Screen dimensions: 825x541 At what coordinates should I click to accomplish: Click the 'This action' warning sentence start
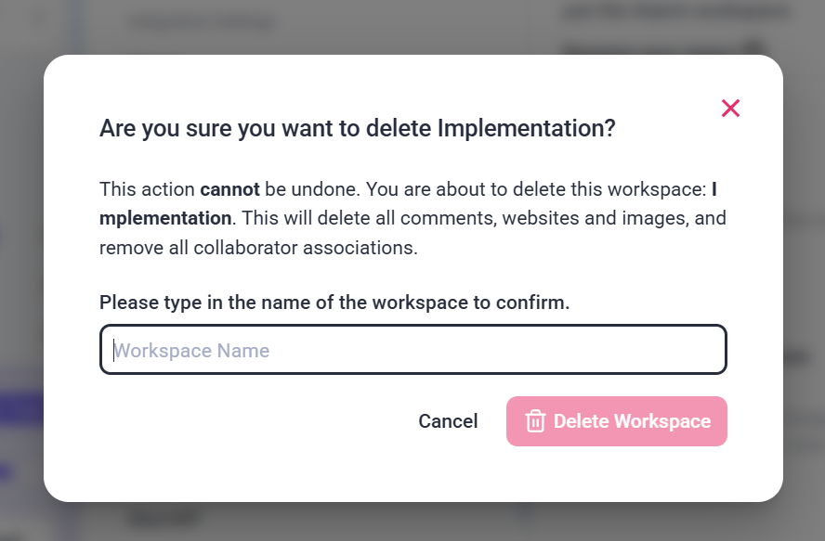click(x=147, y=189)
